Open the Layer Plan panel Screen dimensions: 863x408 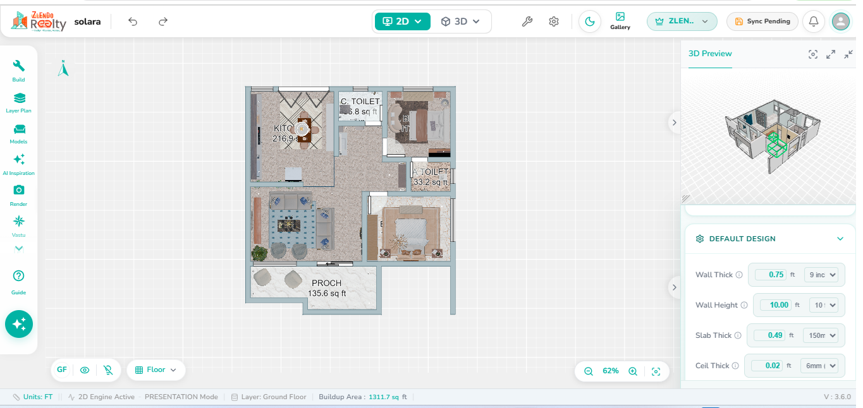tap(18, 102)
